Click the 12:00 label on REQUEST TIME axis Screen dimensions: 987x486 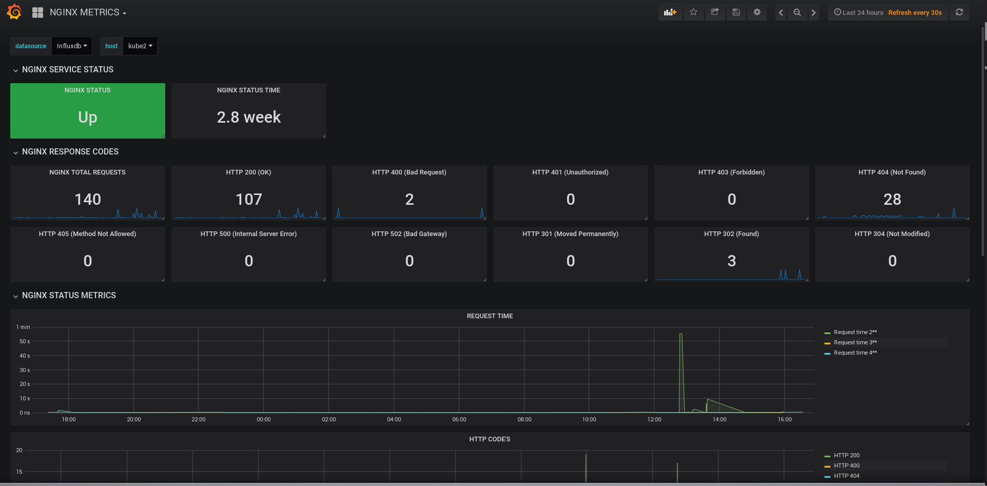654,419
